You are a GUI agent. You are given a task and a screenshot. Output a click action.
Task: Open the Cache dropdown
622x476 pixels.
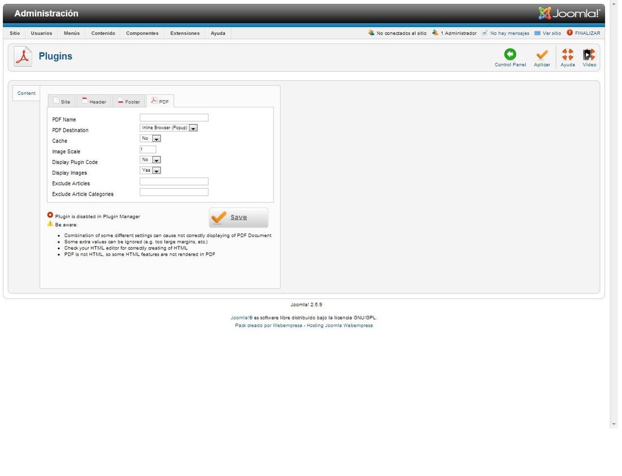[150, 139]
